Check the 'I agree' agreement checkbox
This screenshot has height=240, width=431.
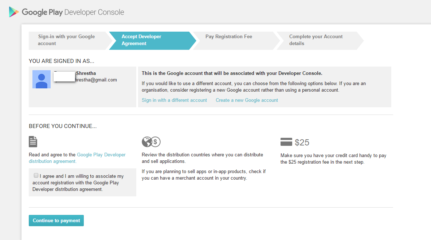36,175
